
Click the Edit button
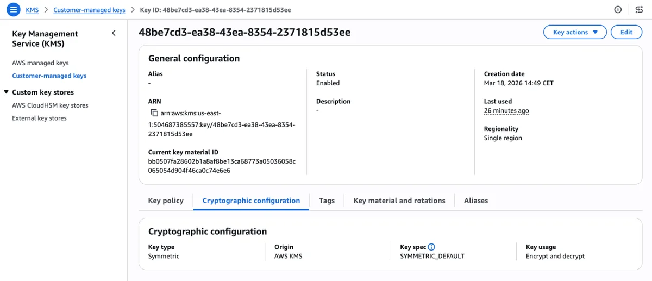(x=626, y=32)
